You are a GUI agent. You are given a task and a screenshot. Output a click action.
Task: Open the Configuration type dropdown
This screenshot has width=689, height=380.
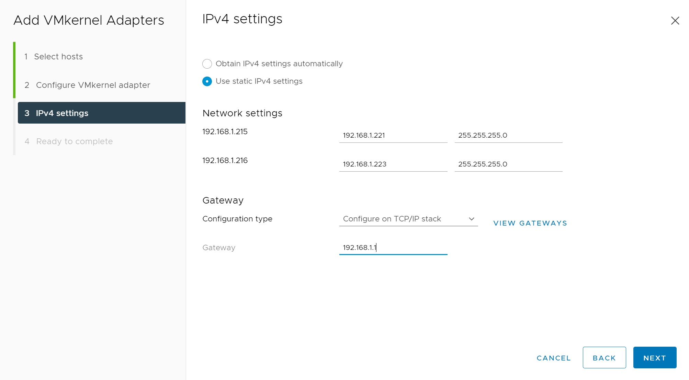pyautogui.click(x=408, y=219)
